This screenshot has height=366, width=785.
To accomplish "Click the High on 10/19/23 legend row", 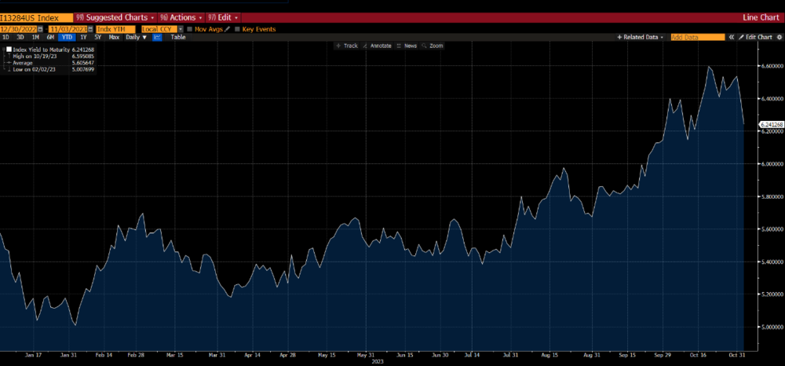I will pyautogui.click(x=48, y=56).
